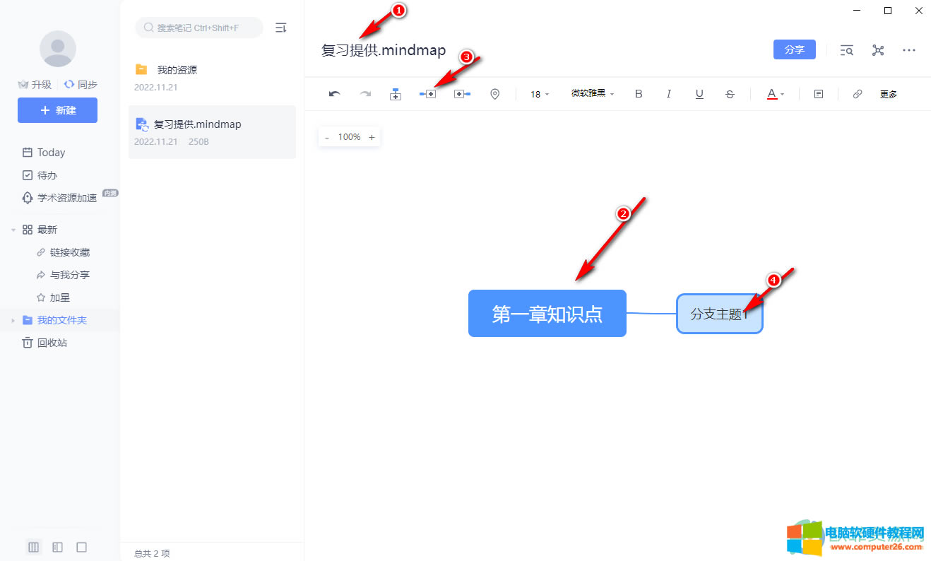Insert a parent topic via the toolbar icon

point(463,94)
